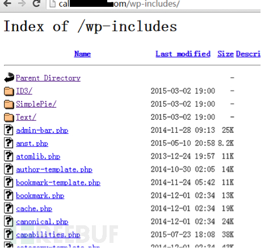Image resolution: width=261 pixels, height=248 pixels.
Task: Open the Parent Directory link
Action: tap(48, 78)
